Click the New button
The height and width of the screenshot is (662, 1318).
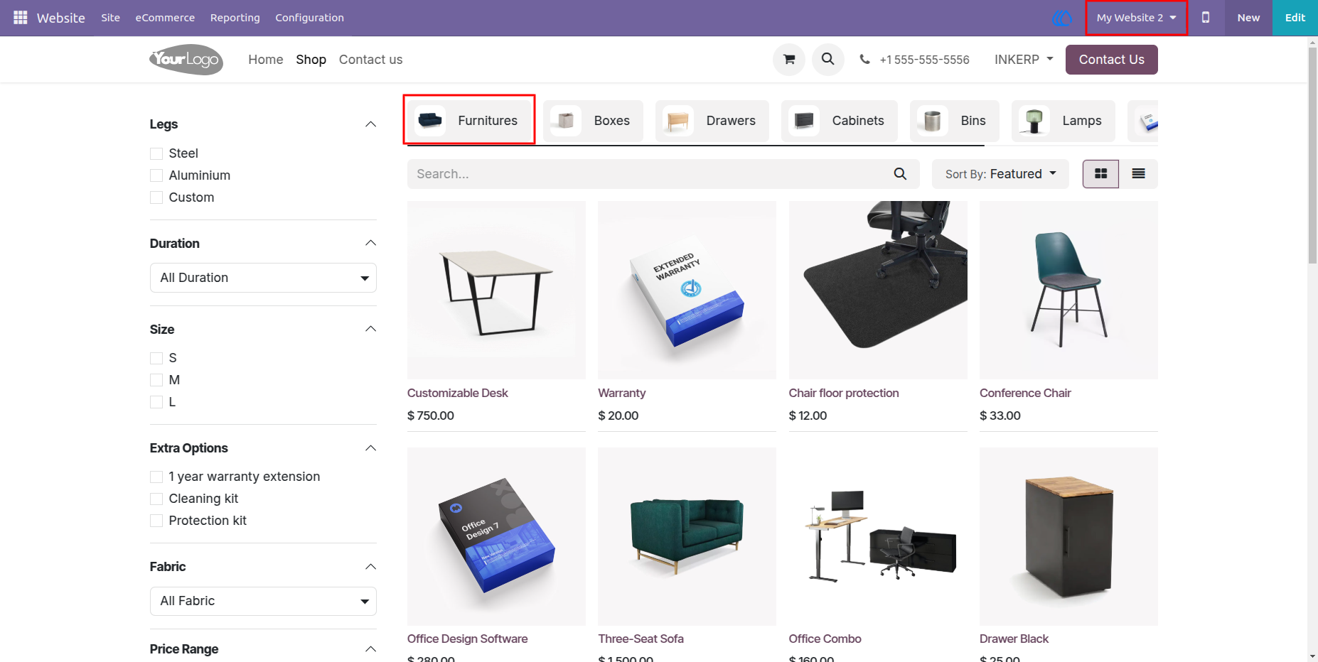click(x=1248, y=18)
